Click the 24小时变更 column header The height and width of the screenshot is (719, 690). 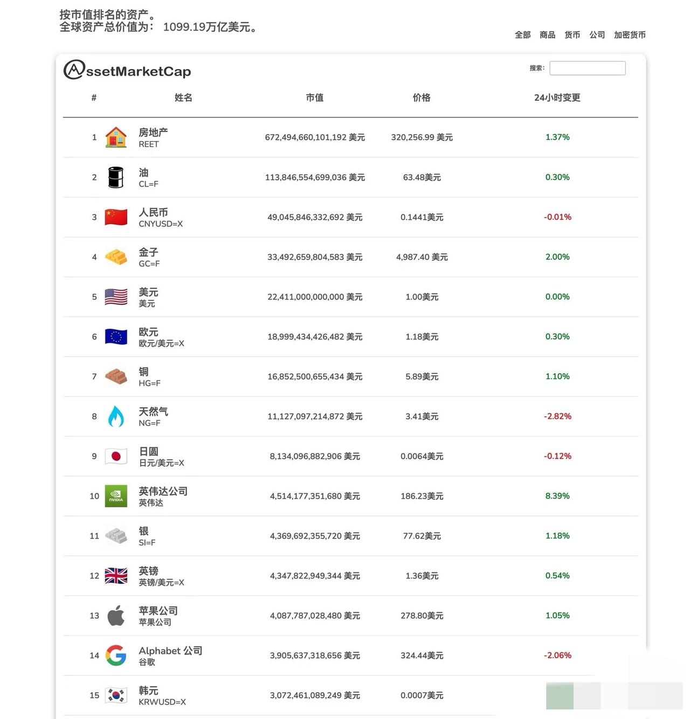click(x=557, y=98)
